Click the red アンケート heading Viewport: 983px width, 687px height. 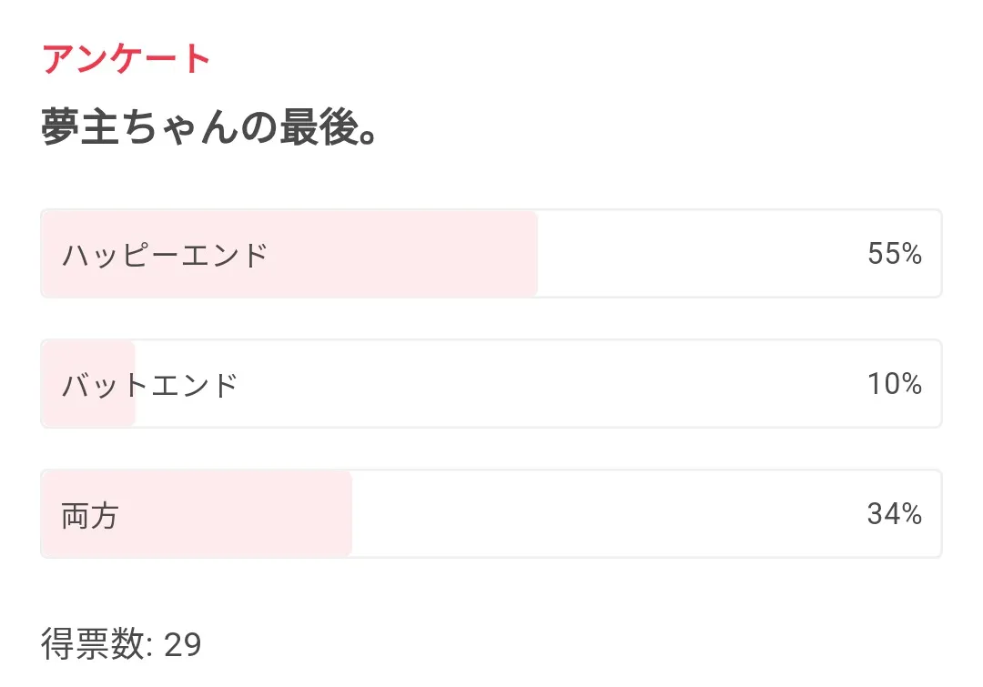click(127, 59)
